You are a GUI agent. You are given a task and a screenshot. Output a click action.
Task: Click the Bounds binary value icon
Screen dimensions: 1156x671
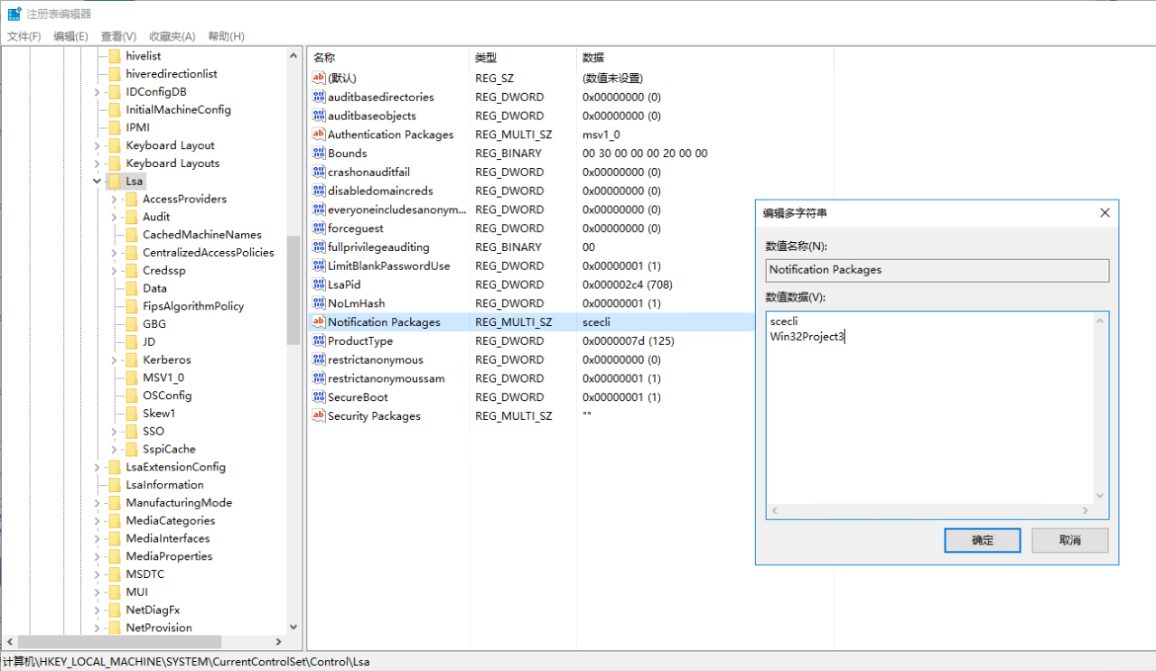pos(318,154)
